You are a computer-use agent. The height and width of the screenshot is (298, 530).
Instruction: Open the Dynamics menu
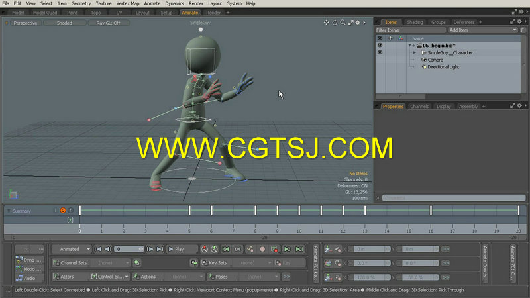tap(174, 3)
